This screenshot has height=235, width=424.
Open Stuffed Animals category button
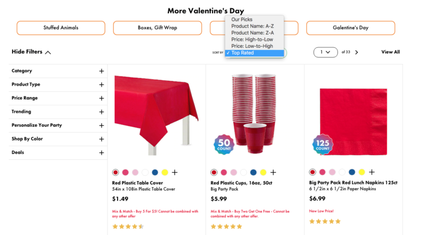(x=61, y=28)
